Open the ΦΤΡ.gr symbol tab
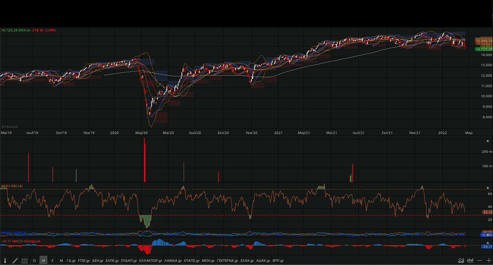Screen dimensions: 493x265 pyautogui.click(x=278, y=260)
